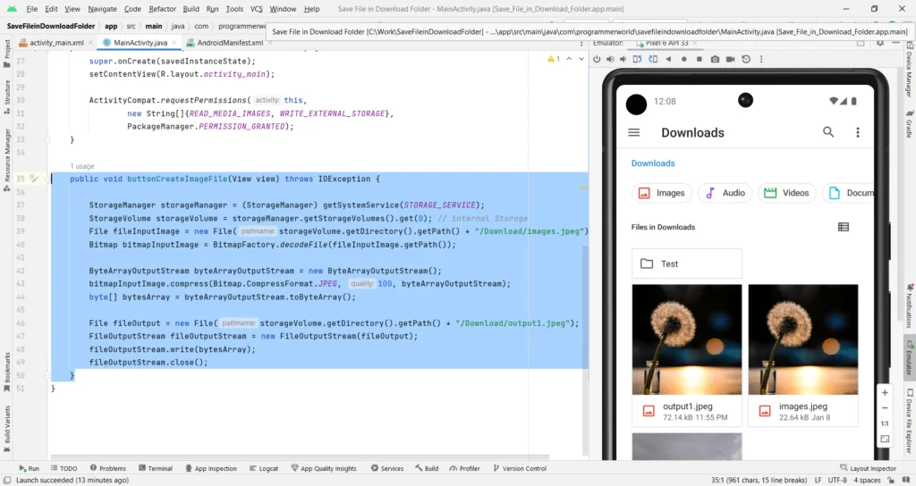Close the Pixel 6 API 33 emulator tab

pyautogui.click(x=694, y=43)
